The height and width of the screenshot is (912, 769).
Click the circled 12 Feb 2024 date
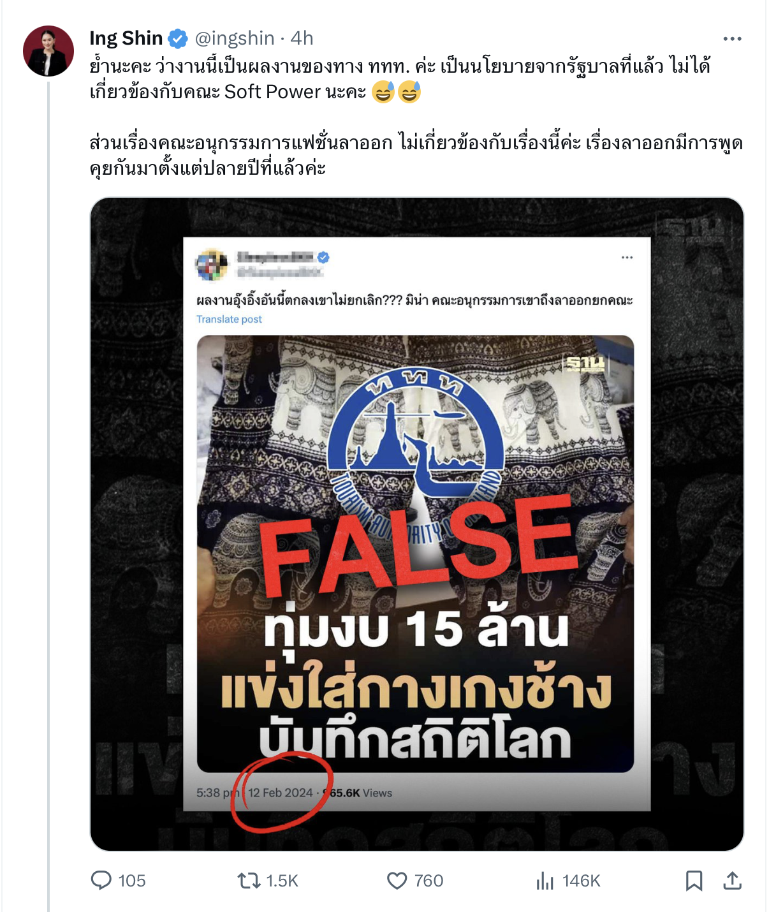coord(281,793)
